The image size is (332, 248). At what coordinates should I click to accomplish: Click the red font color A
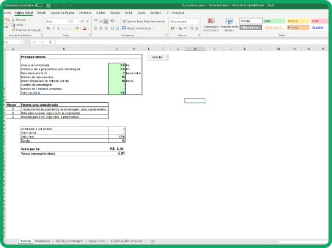click(85, 28)
